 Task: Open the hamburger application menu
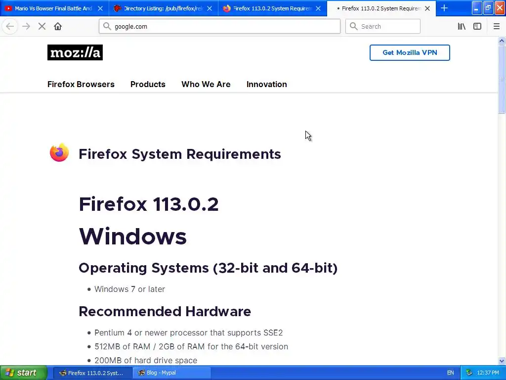(x=496, y=27)
